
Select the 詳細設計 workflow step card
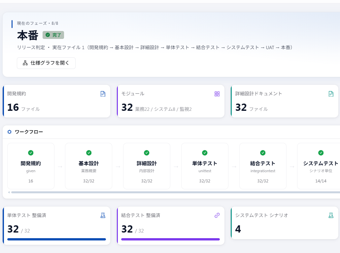click(147, 166)
